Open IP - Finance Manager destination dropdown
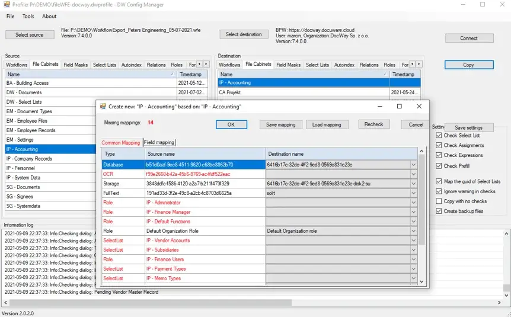The width and height of the screenshot is (511, 317). [x=413, y=212]
